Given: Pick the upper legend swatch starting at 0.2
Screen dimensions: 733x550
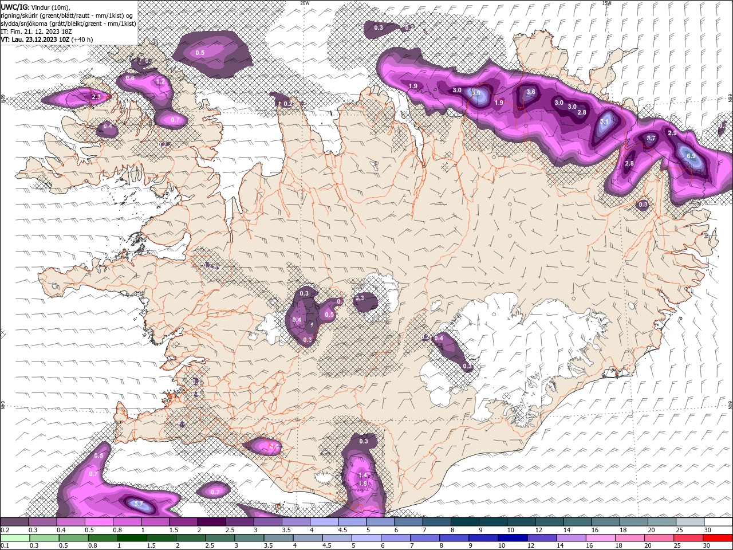Looking at the screenshot, I should (x=14, y=522).
